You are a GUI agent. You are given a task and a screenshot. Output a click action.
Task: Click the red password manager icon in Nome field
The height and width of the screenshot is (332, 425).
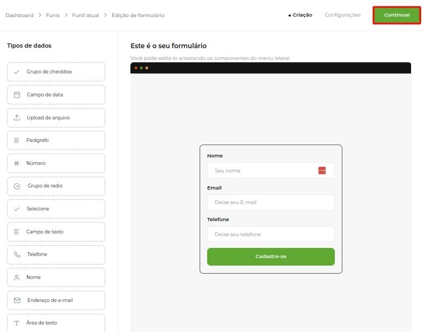(322, 170)
